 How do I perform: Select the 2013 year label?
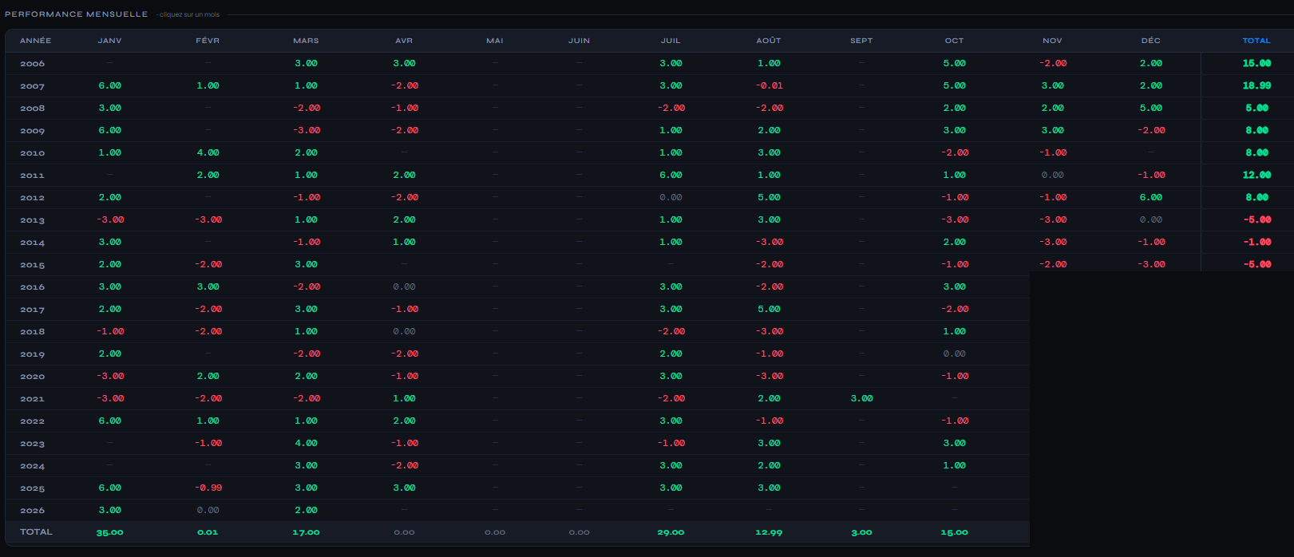coord(33,220)
